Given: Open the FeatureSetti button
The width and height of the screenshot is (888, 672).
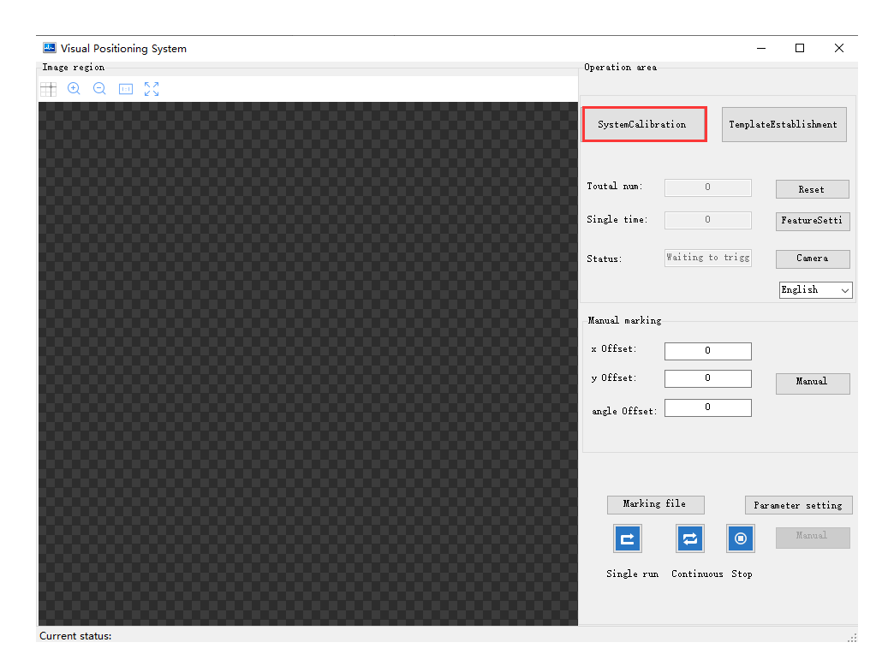Looking at the screenshot, I should pyautogui.click(x=812, y=221).
